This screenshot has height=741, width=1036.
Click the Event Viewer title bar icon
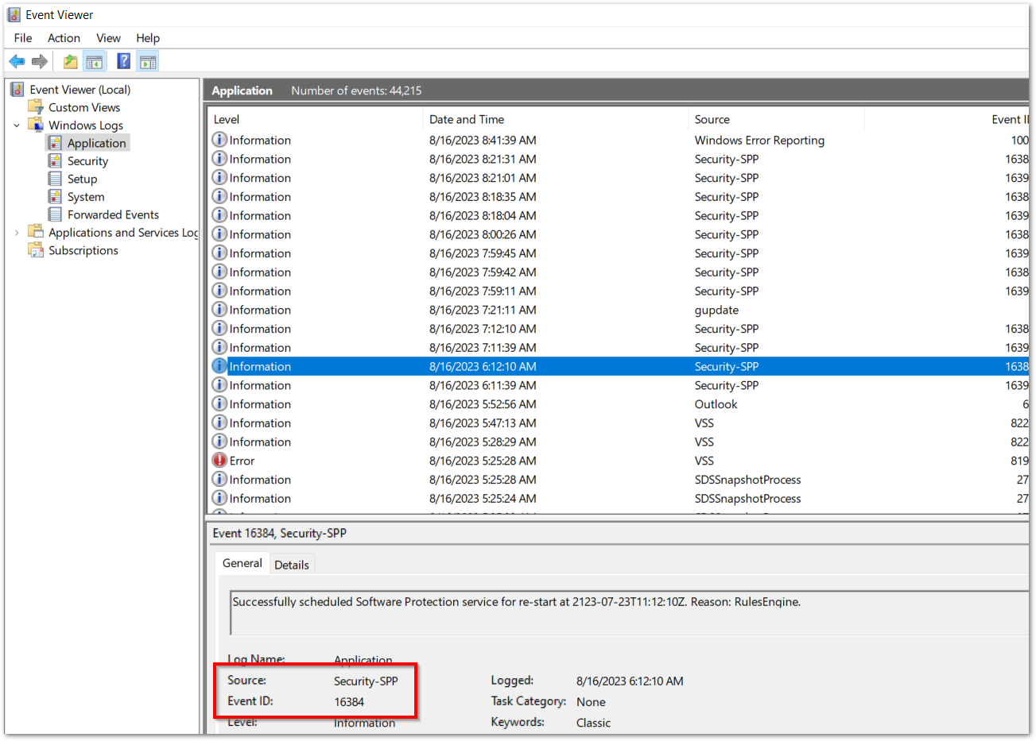tap(14, 14)
